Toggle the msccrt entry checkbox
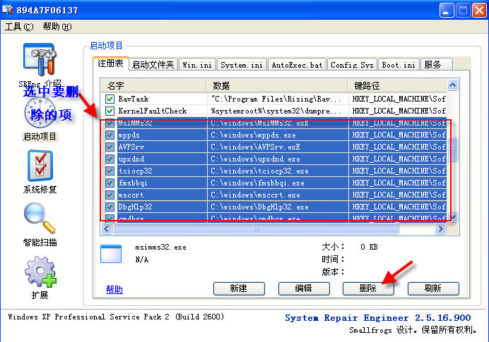The image size is (489, 342). point(110,195)
